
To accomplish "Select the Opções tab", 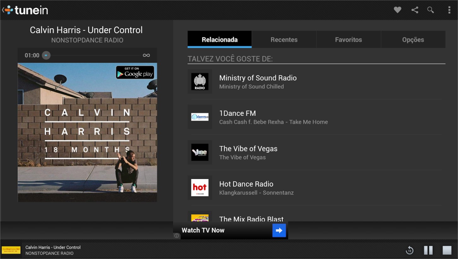I will pos(413,40).
